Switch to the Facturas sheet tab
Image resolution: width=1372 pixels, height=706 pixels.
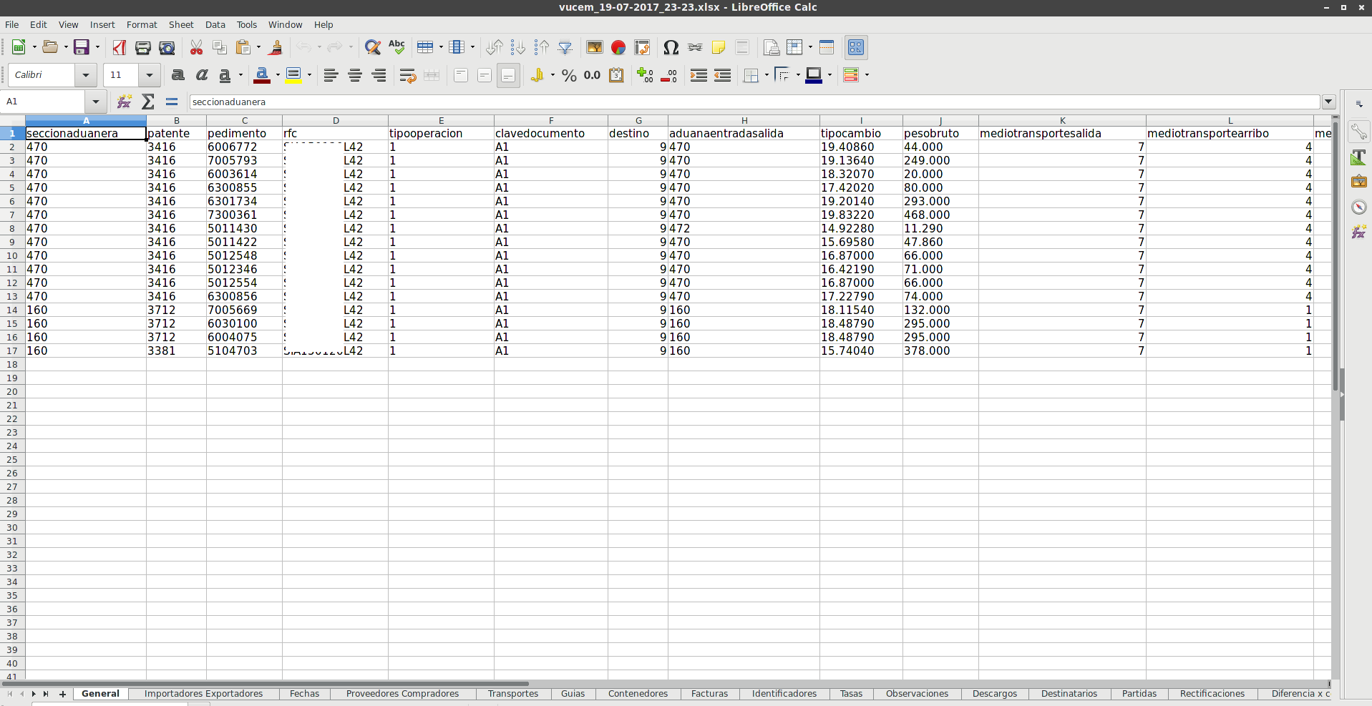coord(709,694)
